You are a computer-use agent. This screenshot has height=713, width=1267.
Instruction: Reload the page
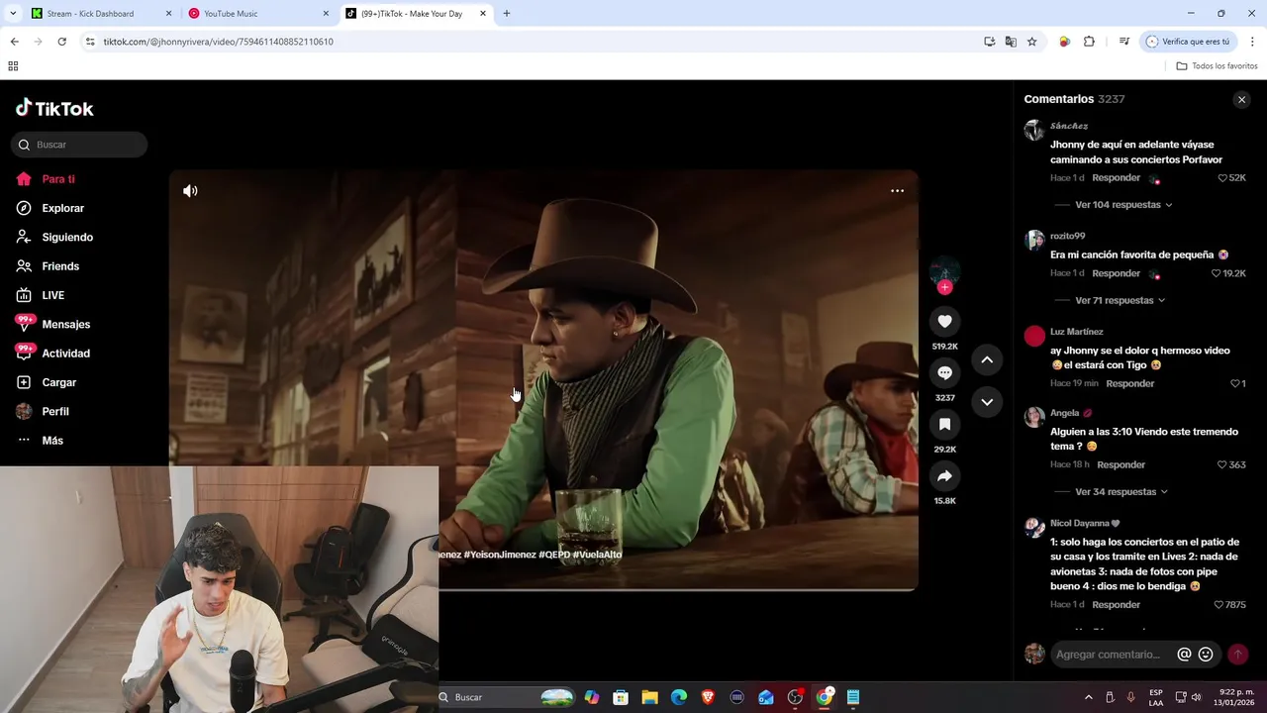pyautogui.click(x=61, y=42)
